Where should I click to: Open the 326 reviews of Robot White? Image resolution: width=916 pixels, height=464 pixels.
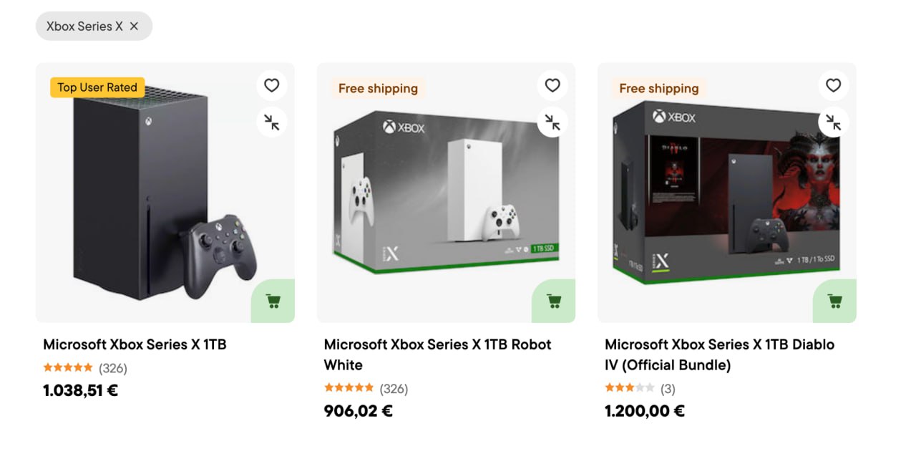pyautogui.click(x=394, y=389)
